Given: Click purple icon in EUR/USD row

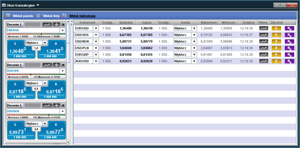Looking at the screenshot, I should 289,28.
